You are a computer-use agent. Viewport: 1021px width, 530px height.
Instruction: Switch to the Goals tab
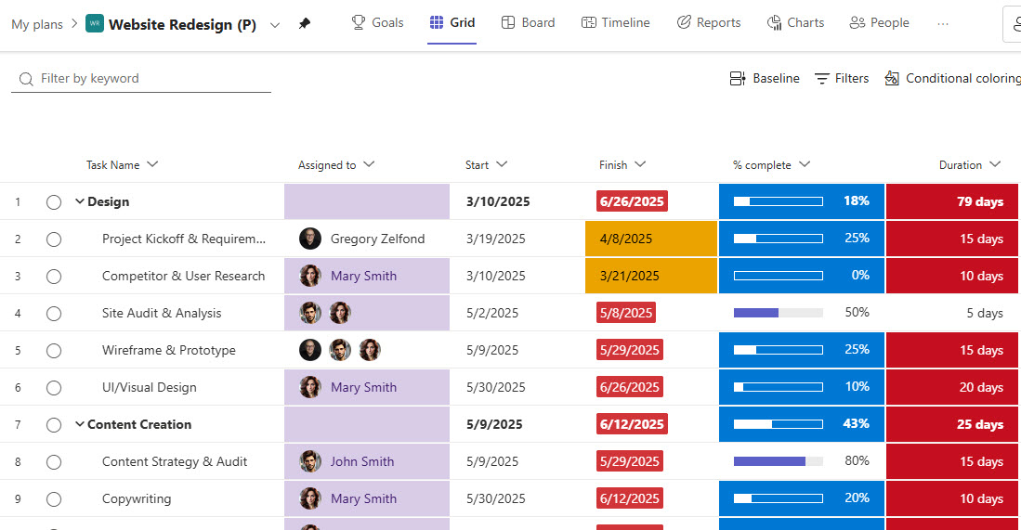(378, 23)
